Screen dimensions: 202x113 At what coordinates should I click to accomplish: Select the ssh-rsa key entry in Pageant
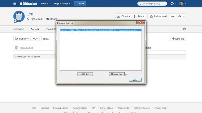[x=101, y=30]
